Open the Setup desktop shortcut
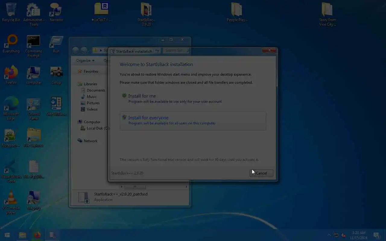 point(56,75)
